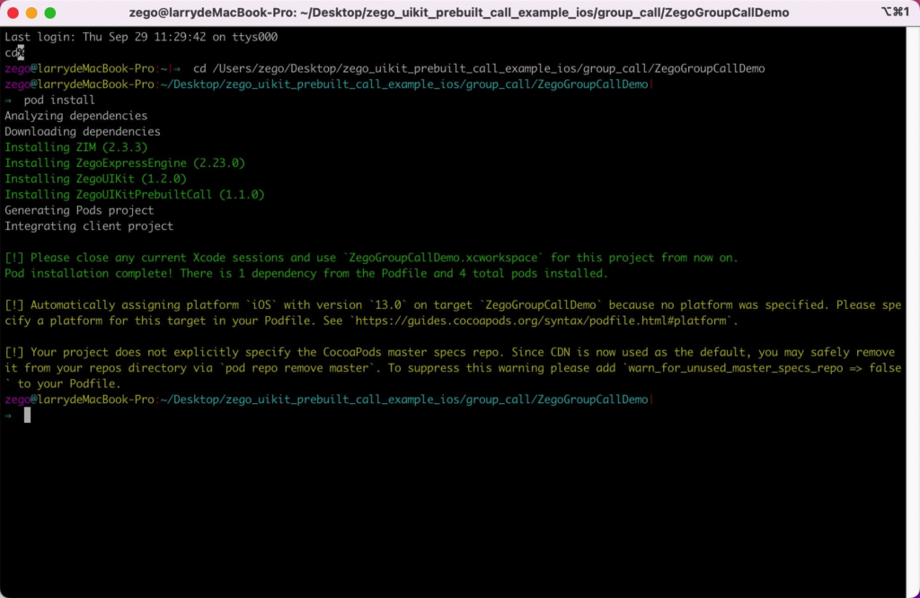
Task: Maximize the terminal with the green button
Action: [50, 13]
